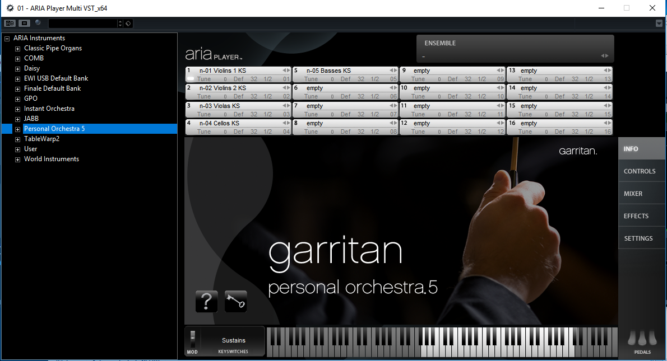
Task: Open the top-right host plugin dropdown arrow
Action: click(x=659, y=24)
